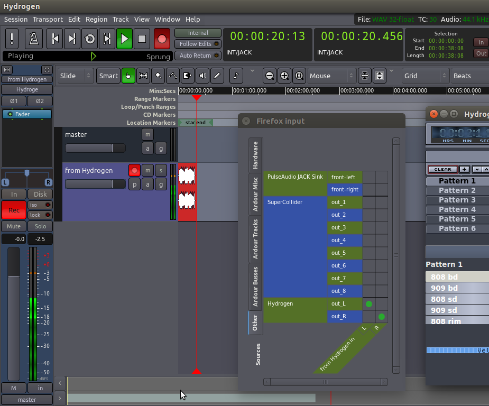489x406 pixels.
Task: Stop playback with the Stop button
Action: pyautogui.click(x=142, y=39)
